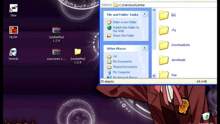This screenshot has height=124, width=220.
Task: Open My Computer link
Action: 121,72
